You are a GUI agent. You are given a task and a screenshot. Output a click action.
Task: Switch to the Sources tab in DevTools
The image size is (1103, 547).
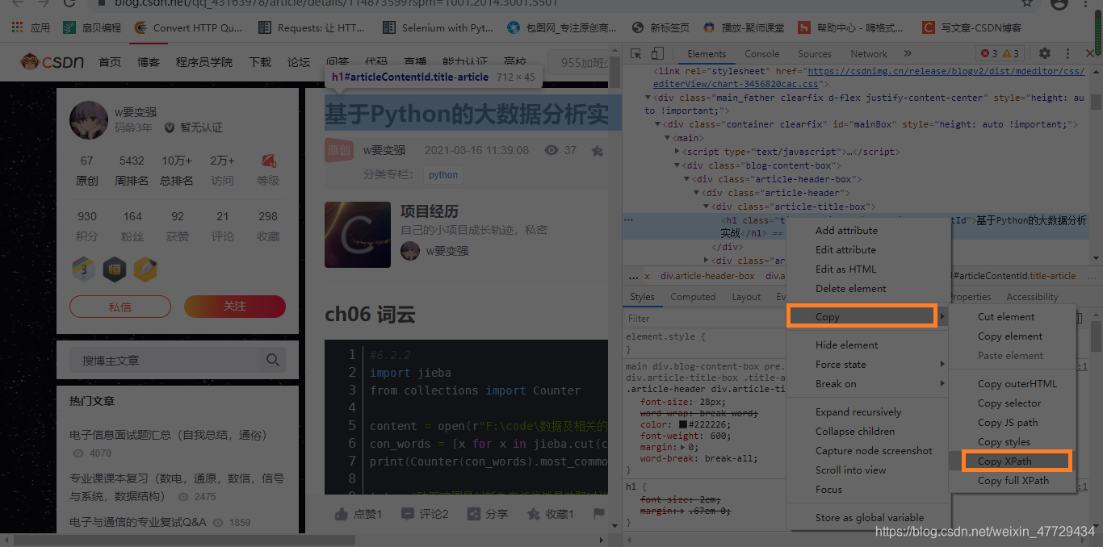click(x=815, y=54)
